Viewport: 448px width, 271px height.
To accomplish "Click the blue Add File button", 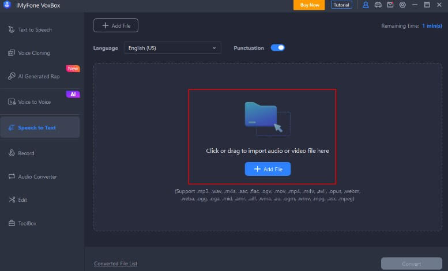I will [268, 169].
